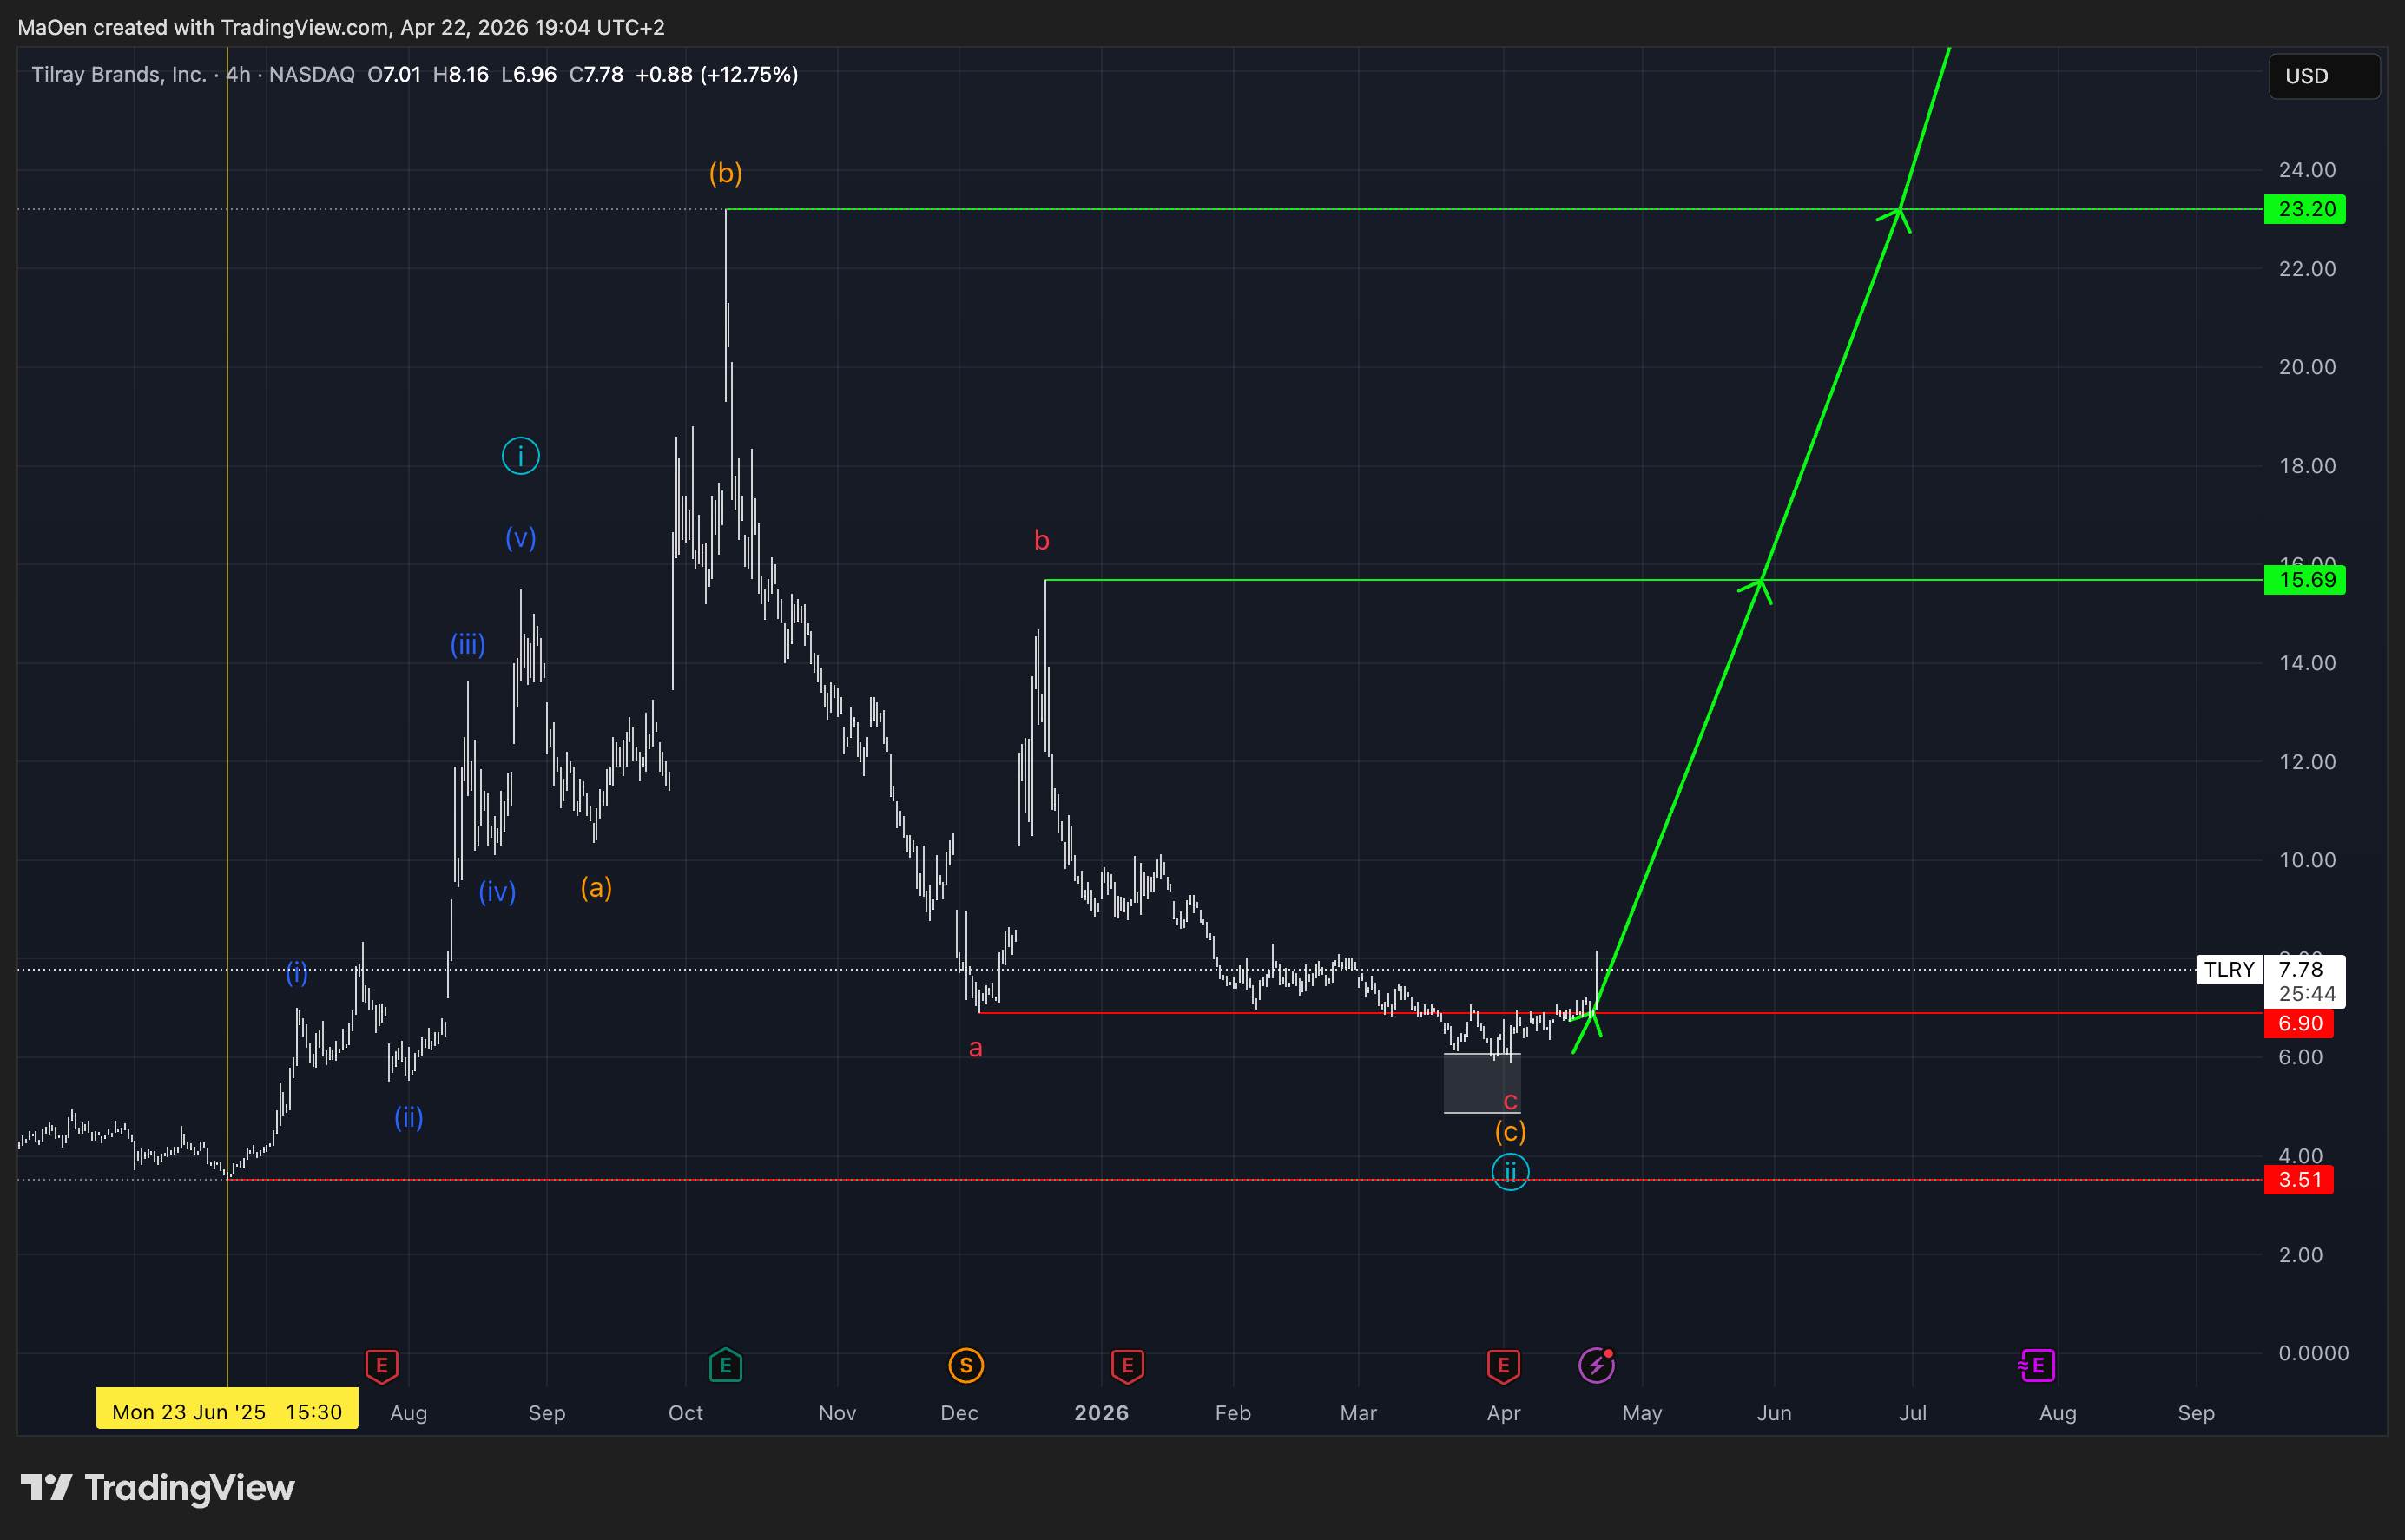This screenshot has height=1540, width=2405.
Task: Open the USD currency selector
Action: coord(2323,76)
